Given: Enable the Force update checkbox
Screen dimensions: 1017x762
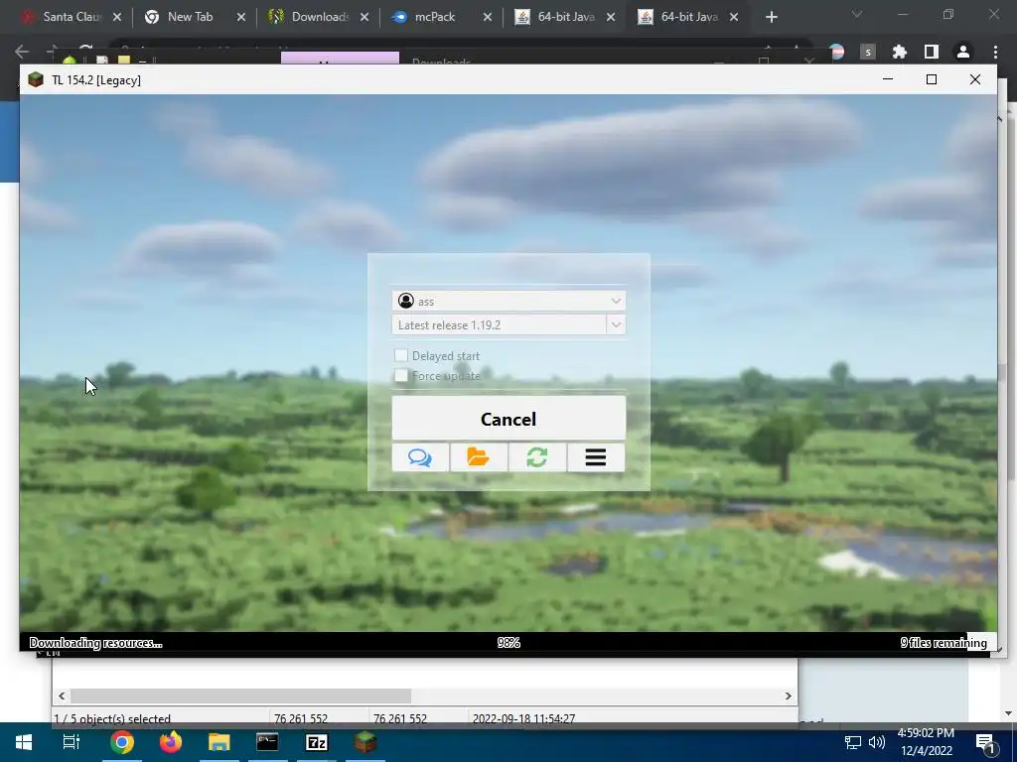Looking at the screenshot, I should click(401, 375).
